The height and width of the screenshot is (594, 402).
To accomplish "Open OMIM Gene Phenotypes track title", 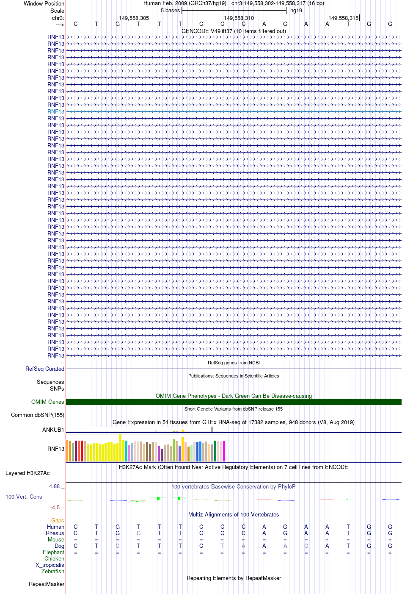I will tap(234, 396).
